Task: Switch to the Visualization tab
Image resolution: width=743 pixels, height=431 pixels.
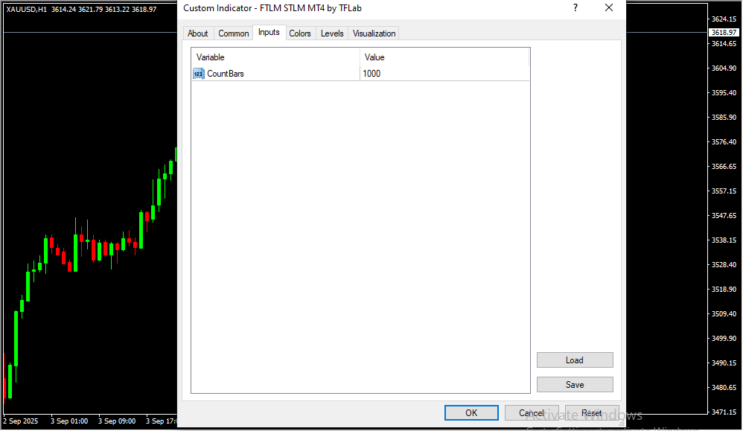Action: 374,33
